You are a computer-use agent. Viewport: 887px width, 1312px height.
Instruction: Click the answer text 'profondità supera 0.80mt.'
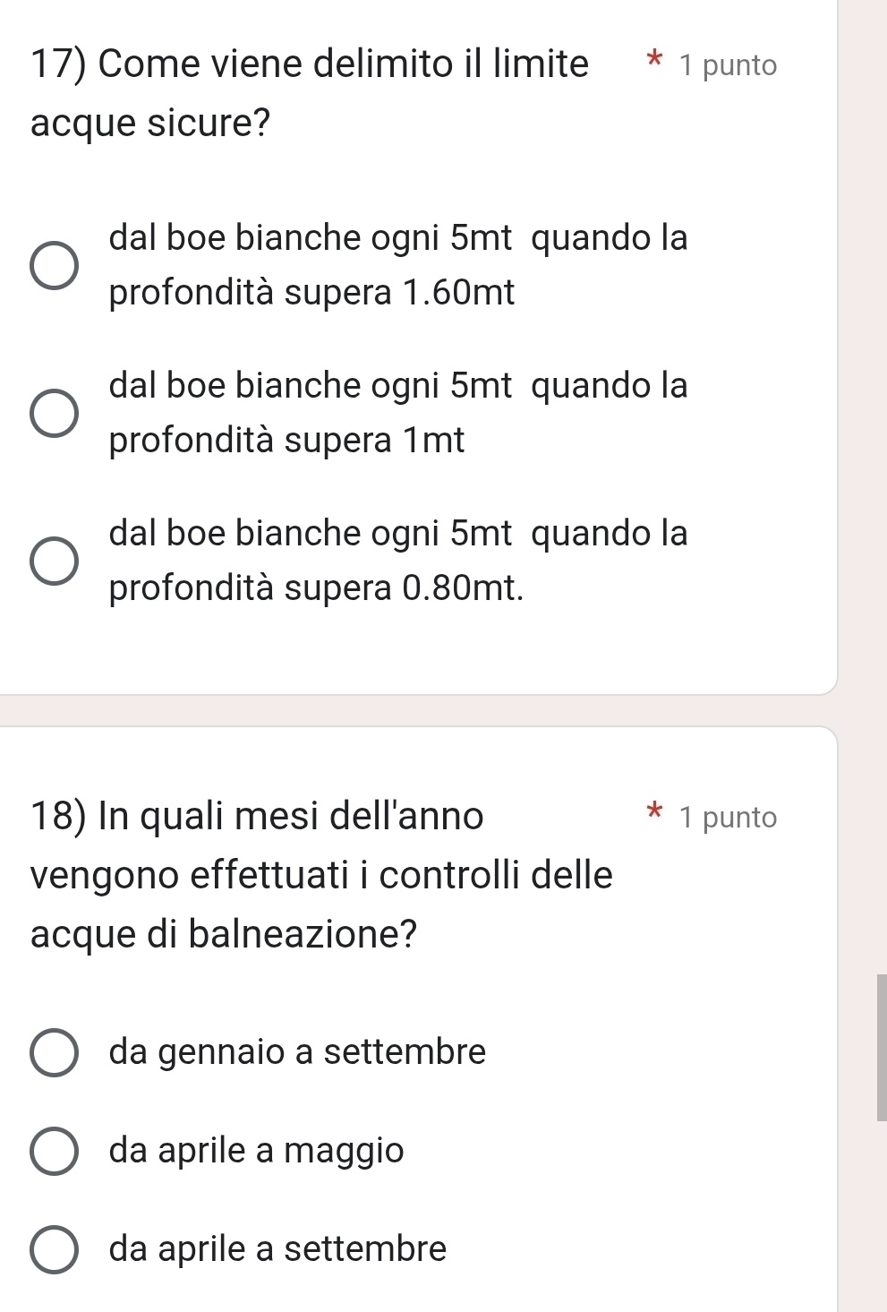tap(316, 588)
